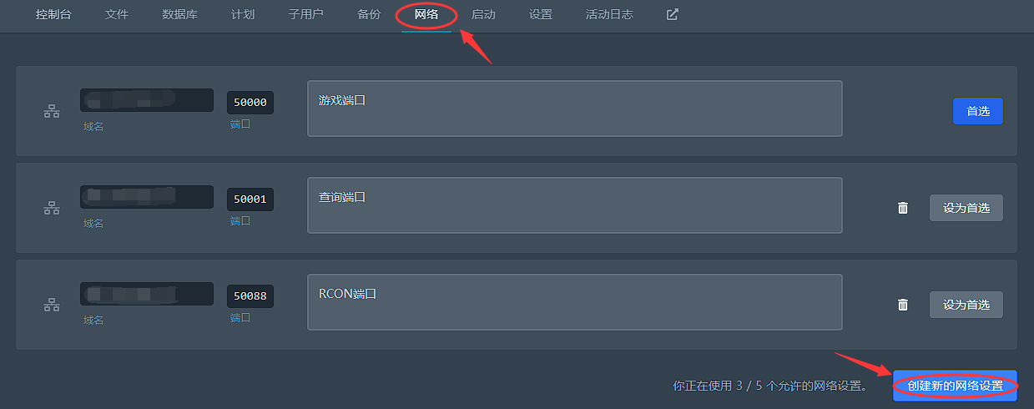The height and width of the screenshot is (409, 1034).
Task: Delete the port 50001 allocation via trash icon
Action: tap(902, 208)
